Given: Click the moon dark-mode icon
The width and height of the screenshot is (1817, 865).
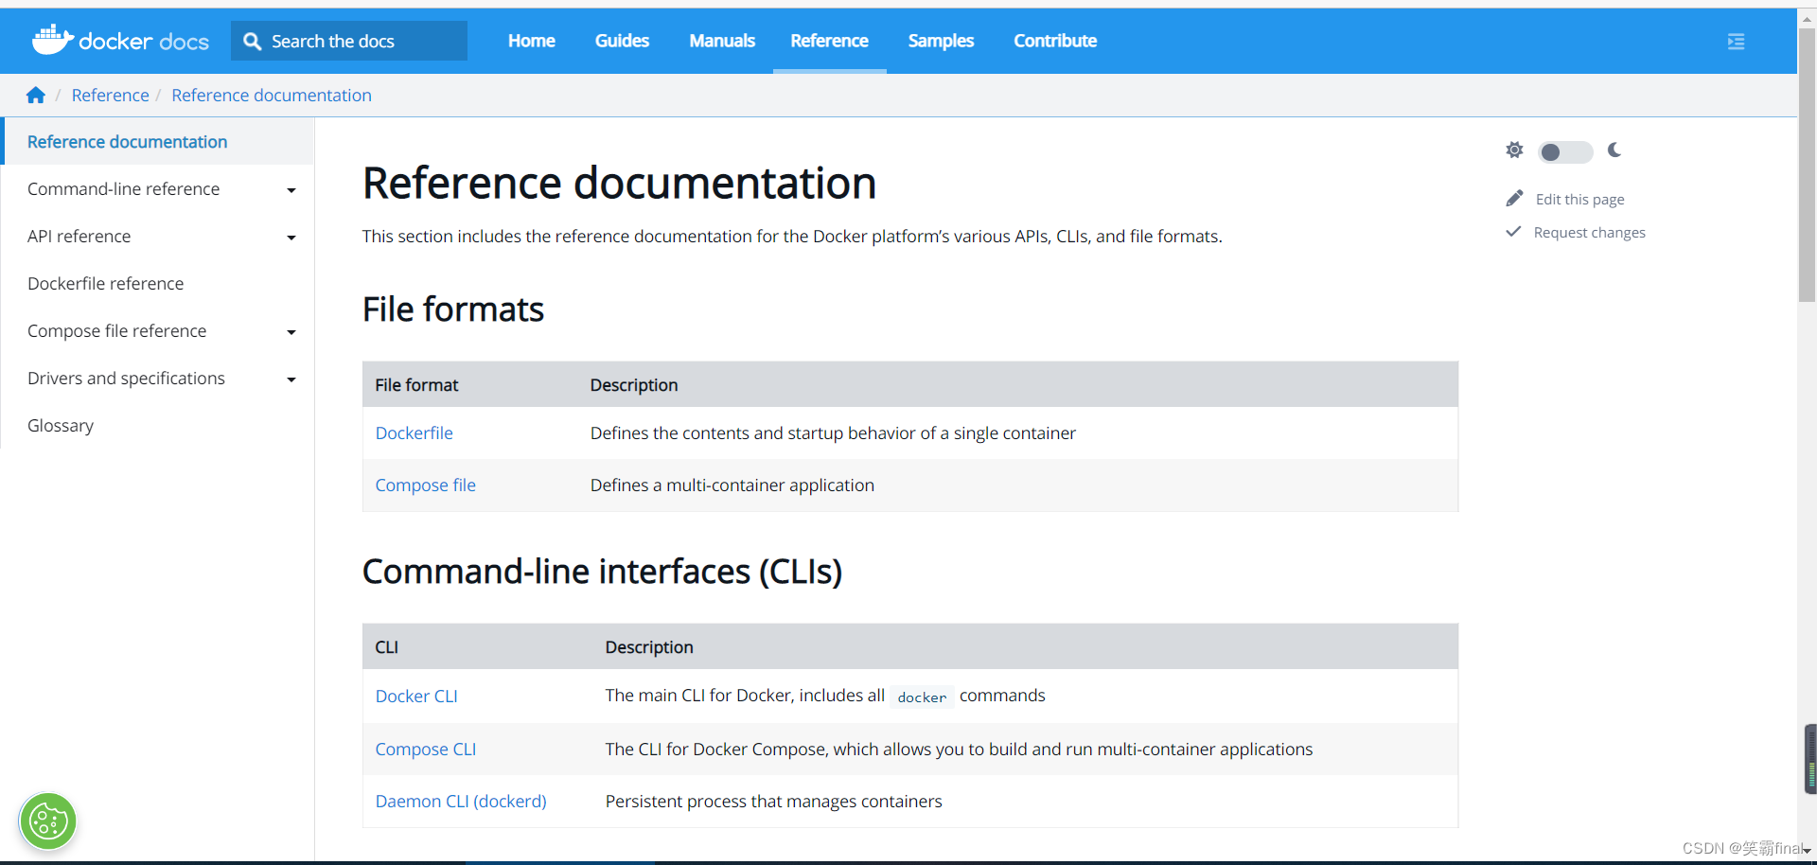Looking at the screenshot, I should 1614,150.
